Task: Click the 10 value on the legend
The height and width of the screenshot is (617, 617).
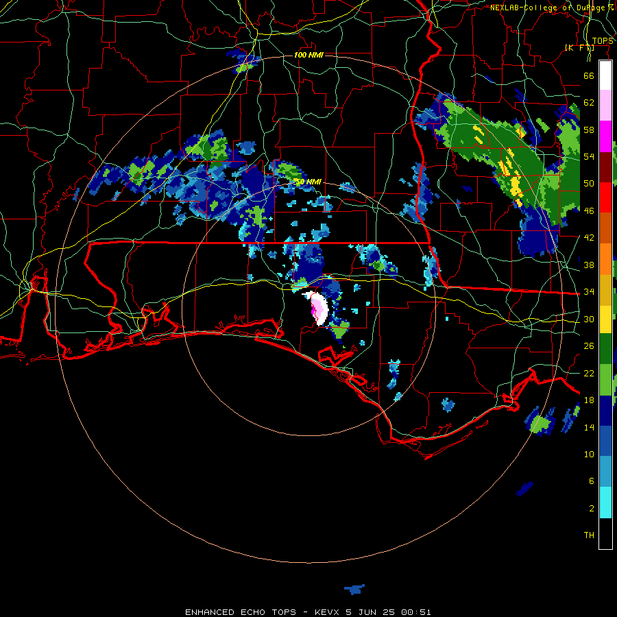Action: pos(589,454)
